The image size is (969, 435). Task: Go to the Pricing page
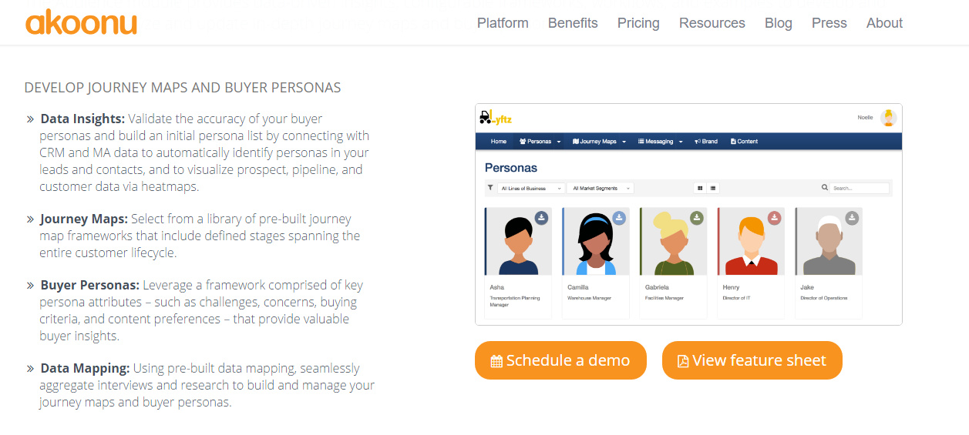point(638,23)
